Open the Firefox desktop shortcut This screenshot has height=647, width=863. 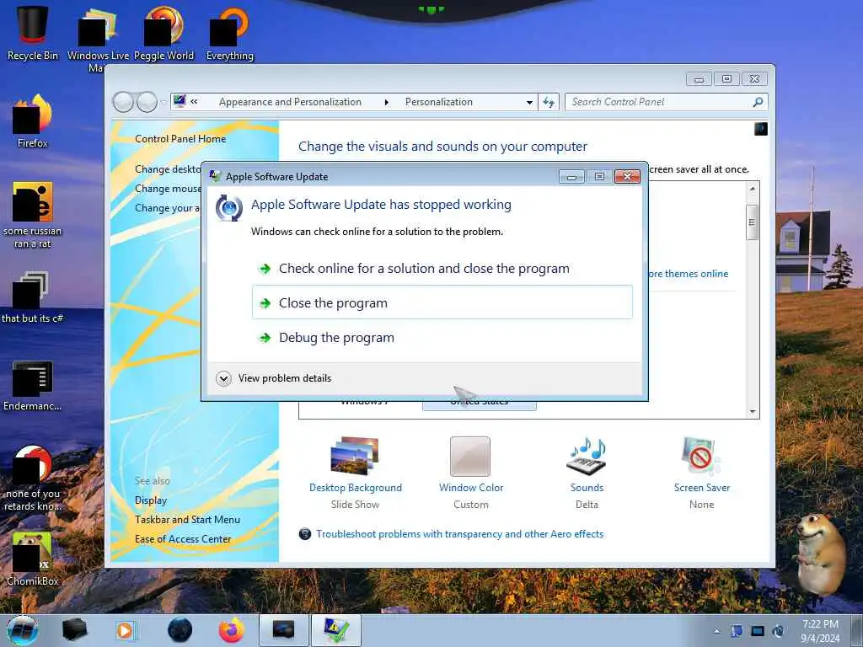tap(33, 121)
